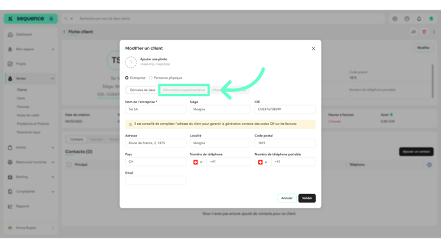Click the Rapports chart icon
Screen dimensions: 441x248
tap(10, 206)
